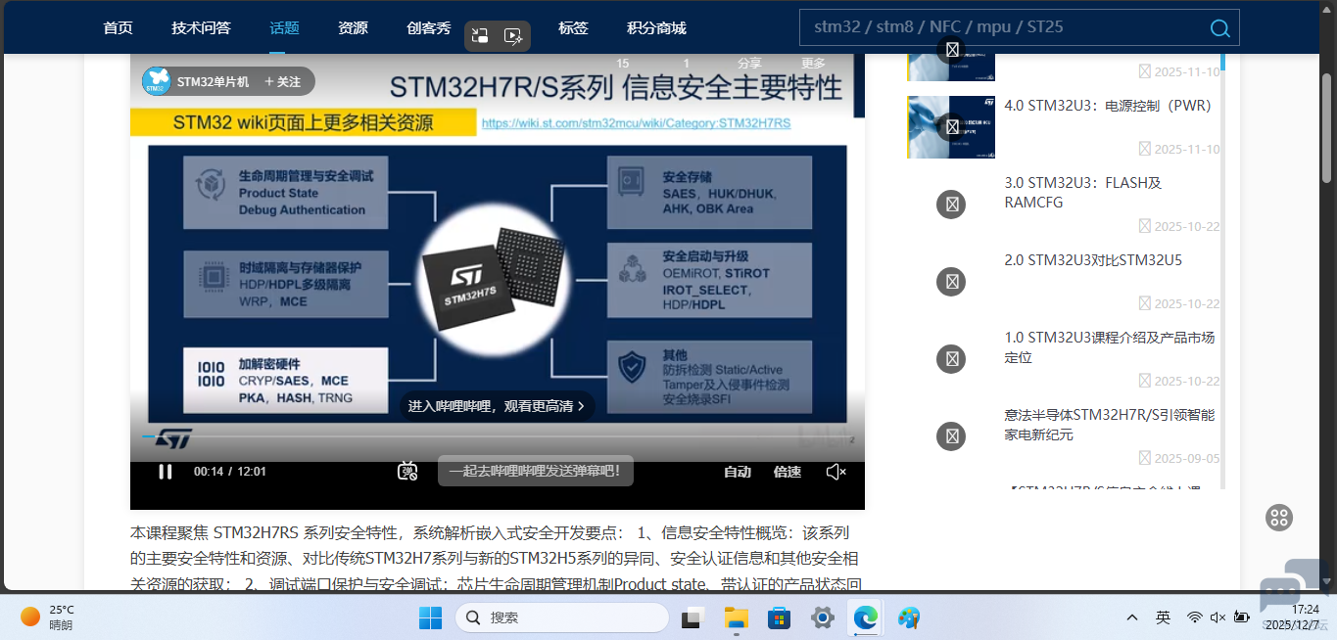Click 进入哔哩哔哩，观看更高清 banner

click(x=497, y=406)
